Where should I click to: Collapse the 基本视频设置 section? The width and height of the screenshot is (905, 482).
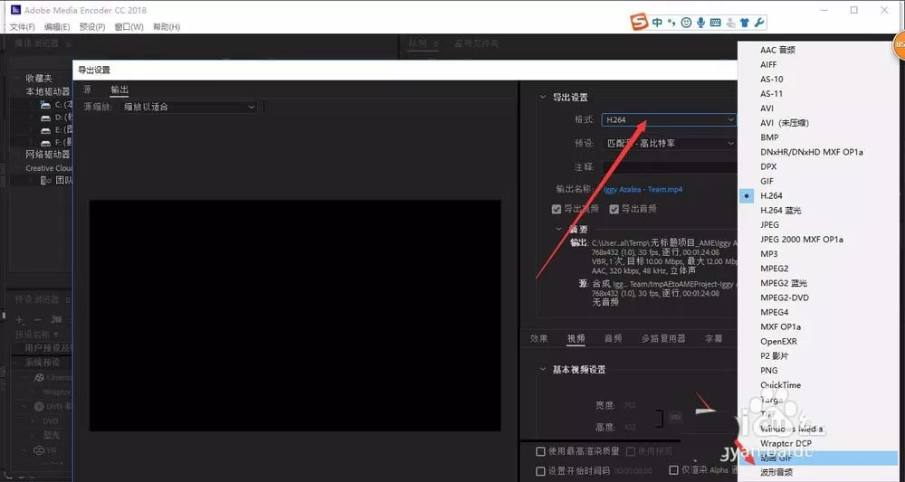(x=542, y=369)
